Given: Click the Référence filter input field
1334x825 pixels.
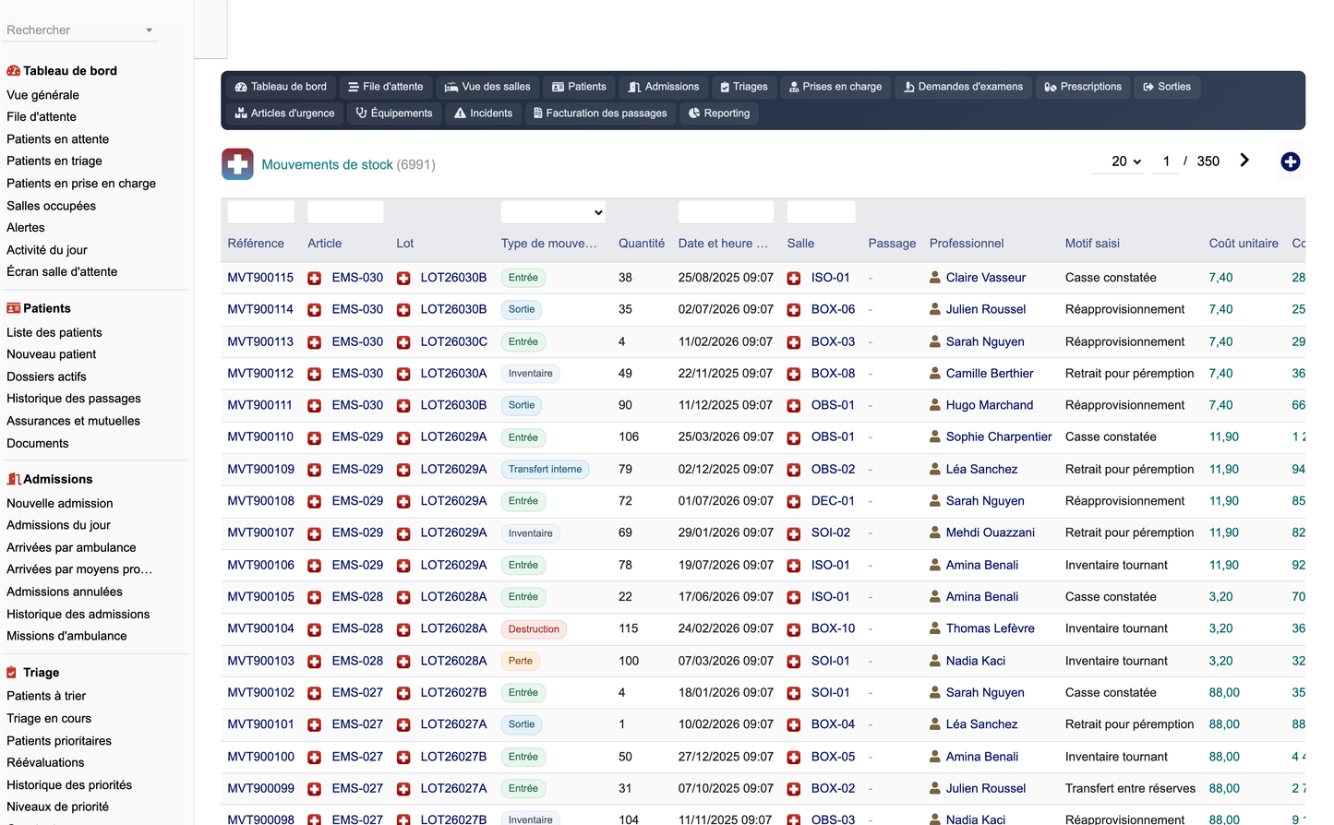Looking at the screenshot, I should (261, 212).
